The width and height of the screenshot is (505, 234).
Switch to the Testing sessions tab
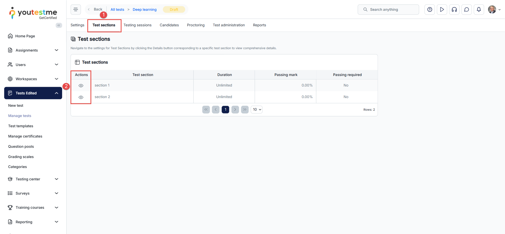point(137,25)
